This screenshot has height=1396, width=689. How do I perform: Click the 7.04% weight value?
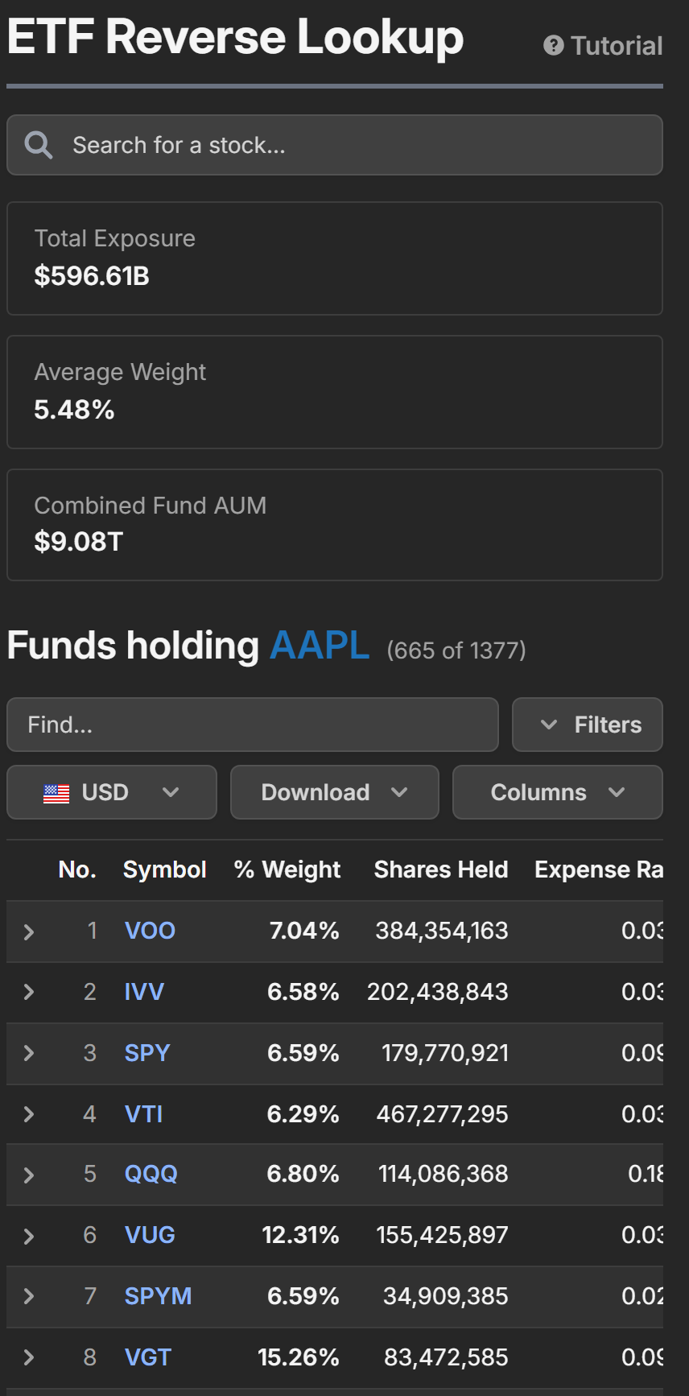(x=304, y=931)
